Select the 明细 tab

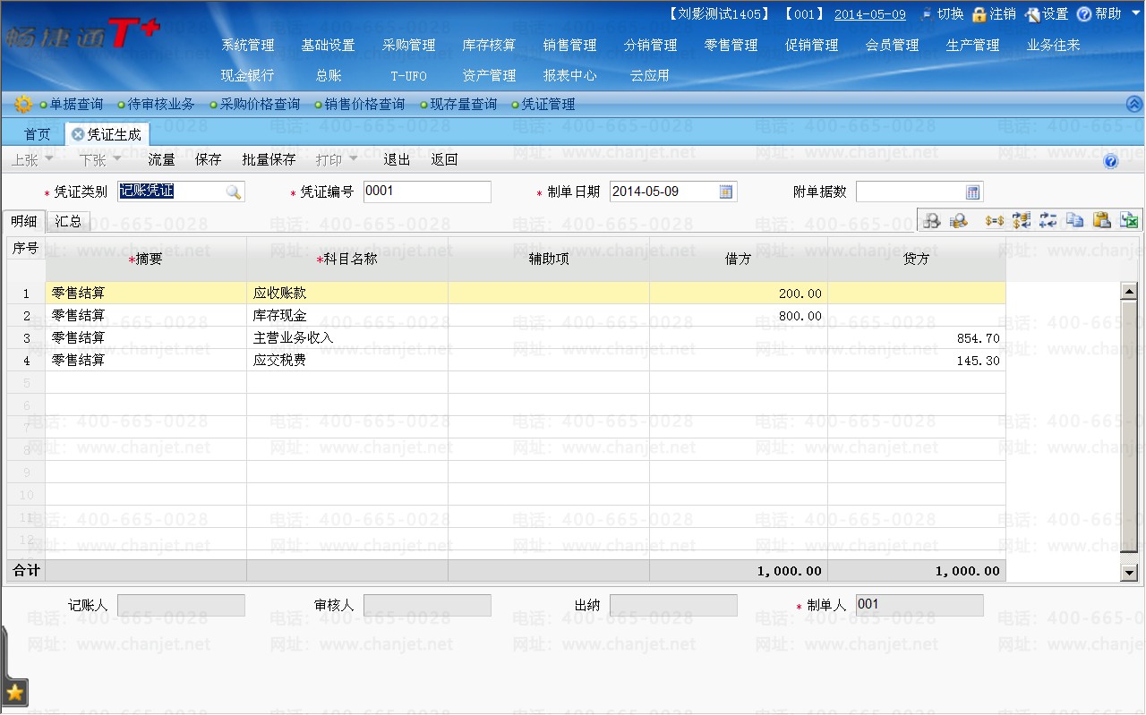(24, 221)
